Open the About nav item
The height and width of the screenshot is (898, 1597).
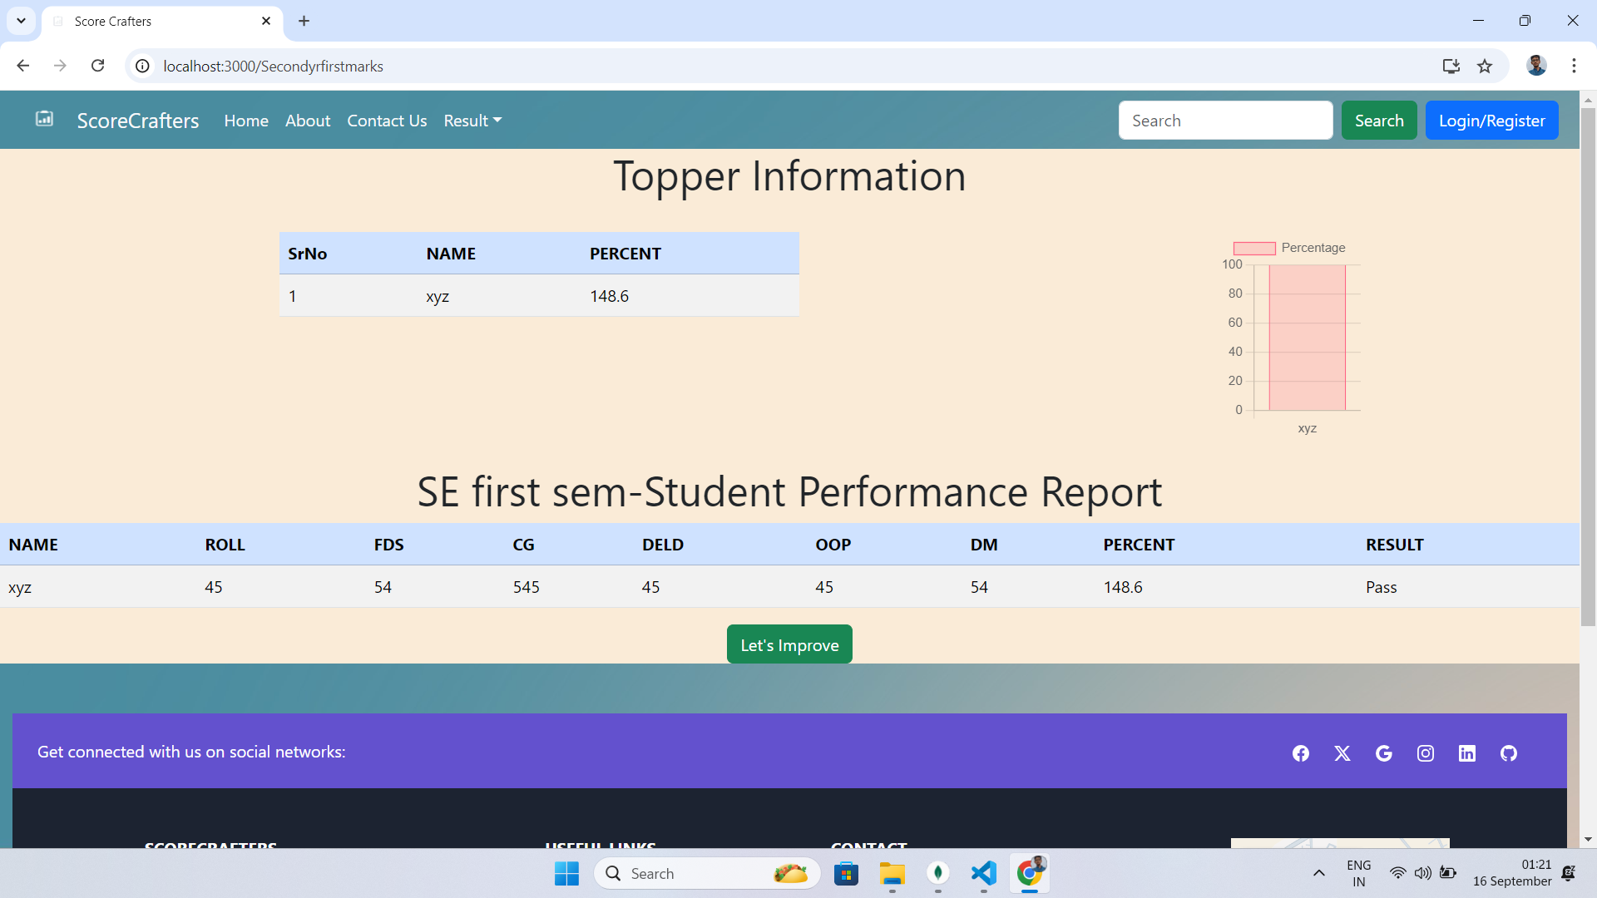pos(308,121)
